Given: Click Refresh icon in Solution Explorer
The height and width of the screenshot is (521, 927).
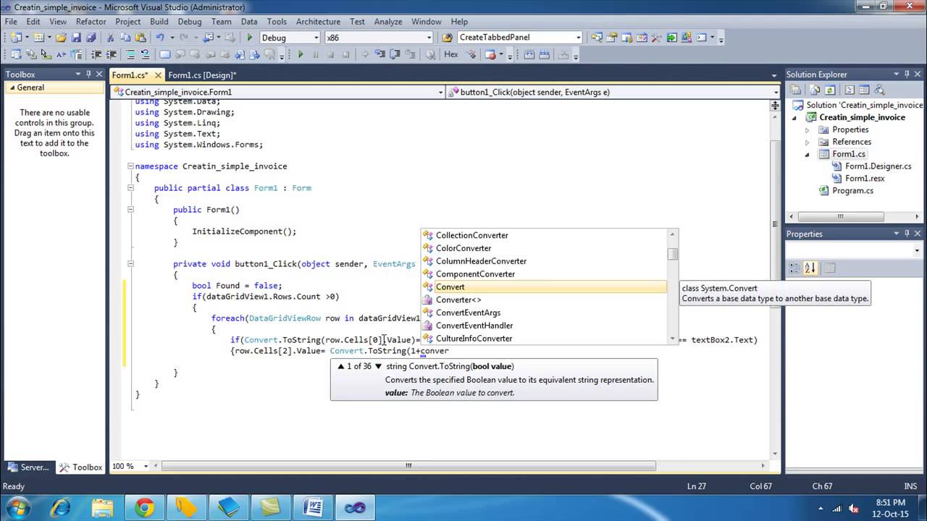Looking at the screenshot, I should (830, 90).
